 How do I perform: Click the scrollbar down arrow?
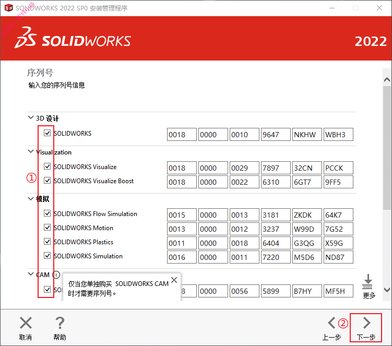point(387,290)
